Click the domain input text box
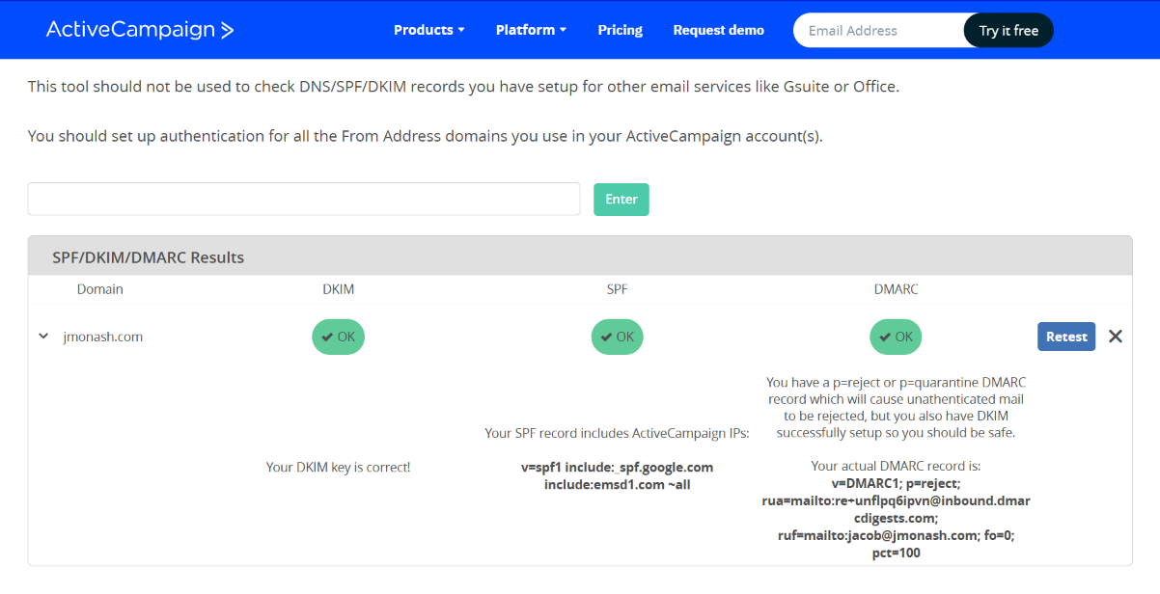 click(x=304, y=199)
